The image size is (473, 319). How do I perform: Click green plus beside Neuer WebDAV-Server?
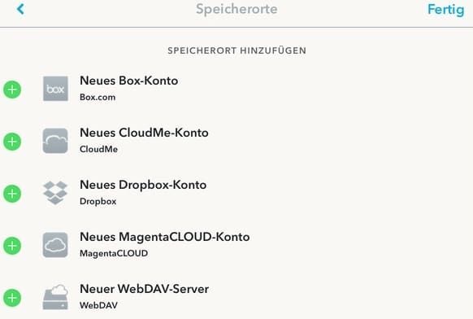(x=12, y=298)
